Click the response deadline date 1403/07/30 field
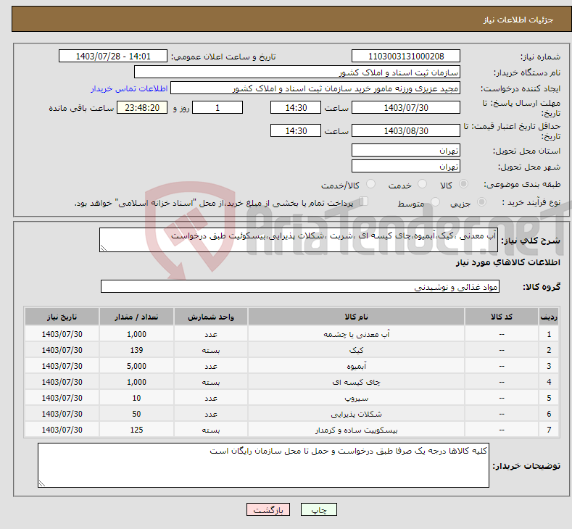This screenshot has height=529, width=572. [x=406, y=107]
